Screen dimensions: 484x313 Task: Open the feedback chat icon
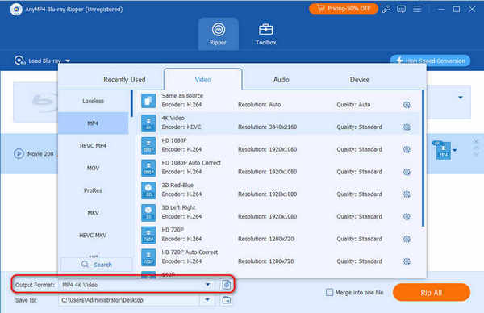(x=401, y=9)
